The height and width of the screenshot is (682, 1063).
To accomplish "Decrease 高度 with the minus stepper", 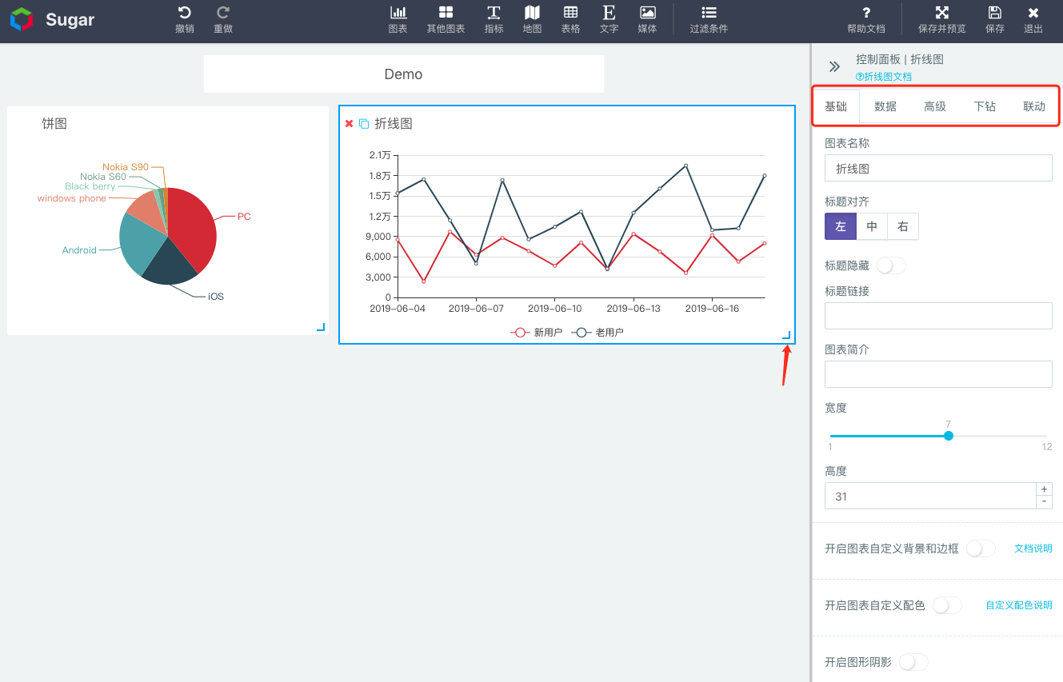I will 1044,502.
